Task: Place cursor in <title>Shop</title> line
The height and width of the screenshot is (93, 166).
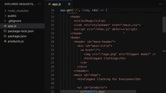Action: (89, 21)
